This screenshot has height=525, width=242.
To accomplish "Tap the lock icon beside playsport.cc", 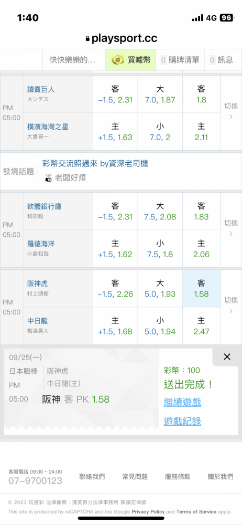I will [x=88, y=39].
